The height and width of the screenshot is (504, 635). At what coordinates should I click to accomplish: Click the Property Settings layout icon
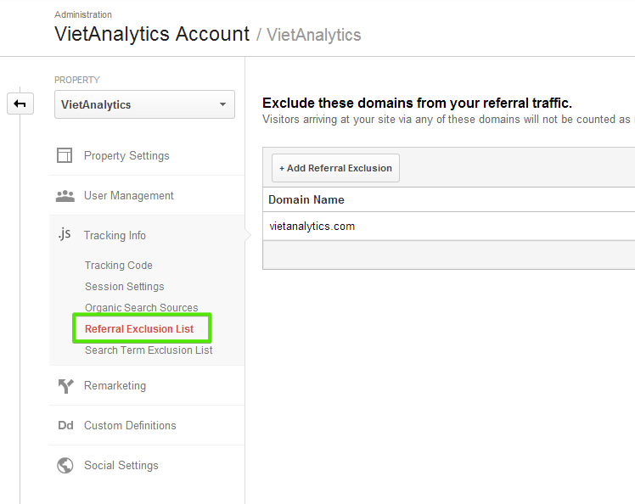[x=65, y=155]
